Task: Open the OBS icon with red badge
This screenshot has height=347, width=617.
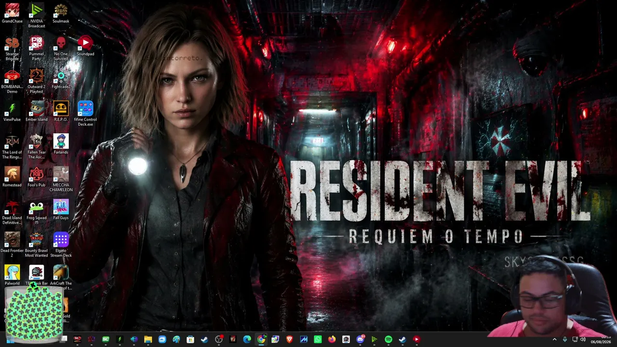Action: [219, 339]
